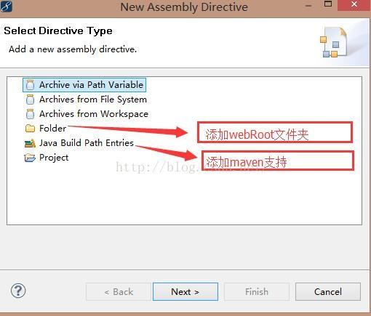Choose Java Build Path Entries directive

[x=87, y=143]
